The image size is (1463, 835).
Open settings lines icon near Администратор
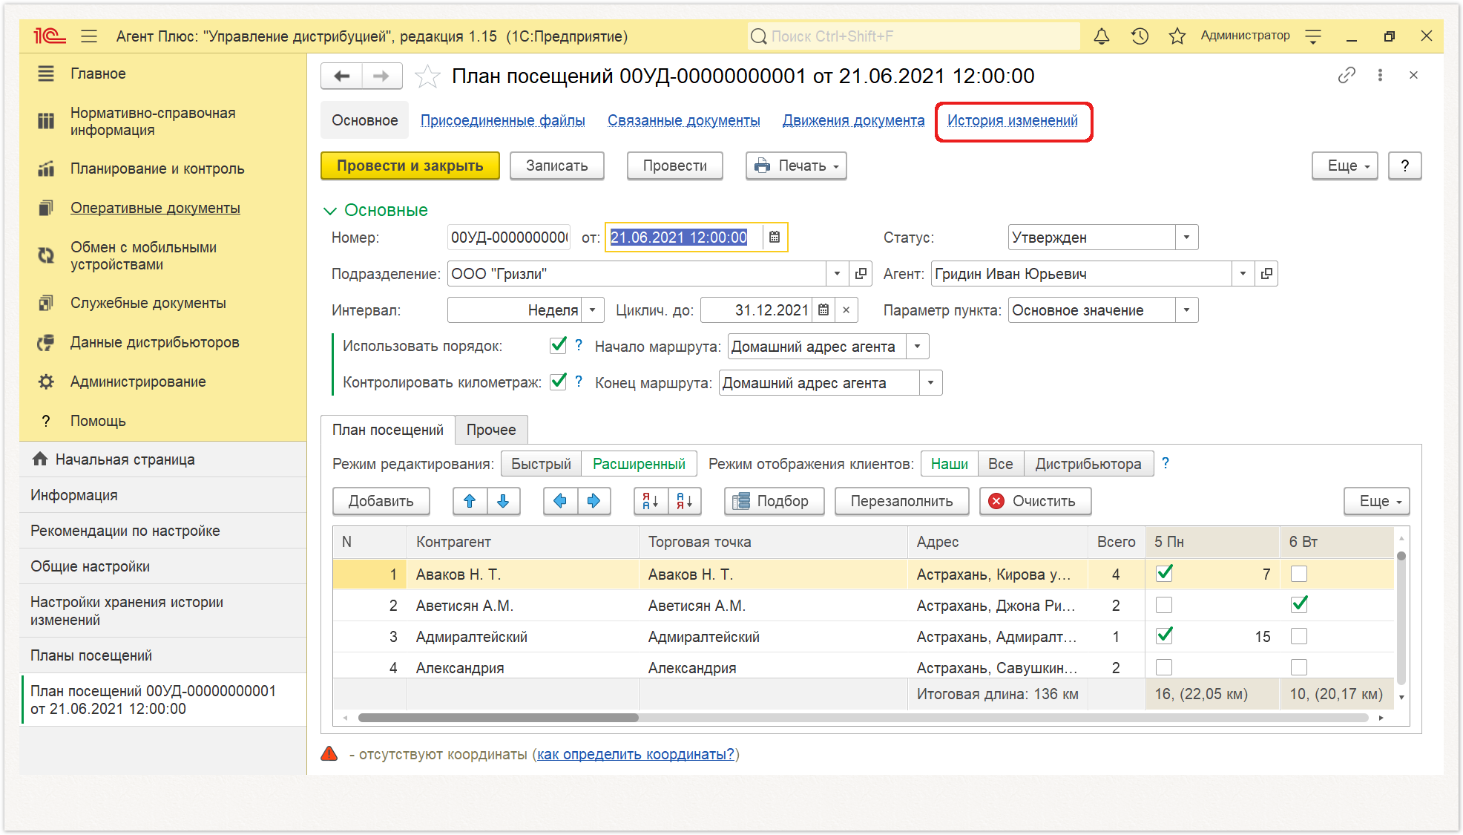(1313, 36)
